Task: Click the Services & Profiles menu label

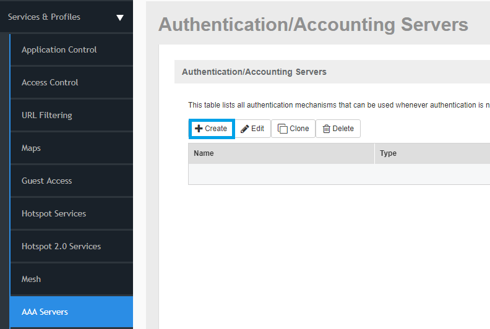Action: [44, 17]
